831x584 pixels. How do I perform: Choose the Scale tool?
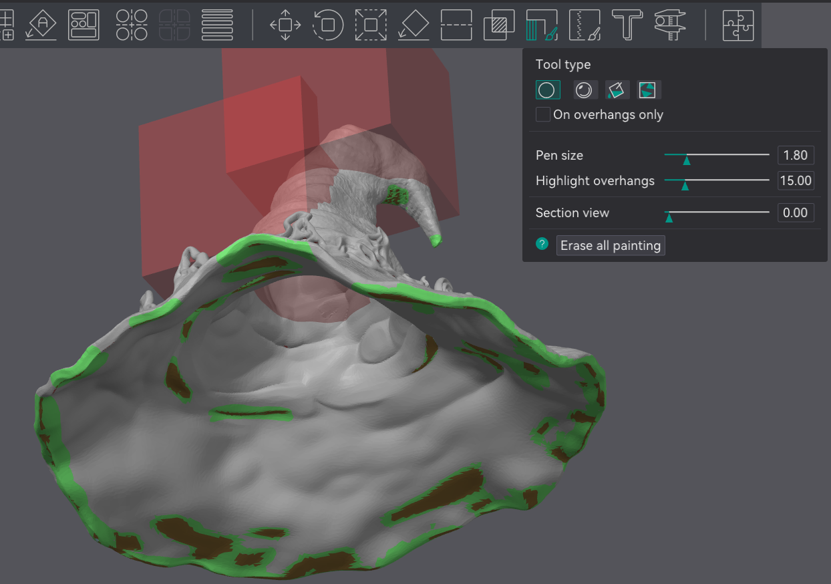(371, 25)
